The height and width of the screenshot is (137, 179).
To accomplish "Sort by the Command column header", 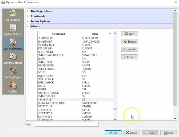I will pyautogui.click(x=58, y=34).
